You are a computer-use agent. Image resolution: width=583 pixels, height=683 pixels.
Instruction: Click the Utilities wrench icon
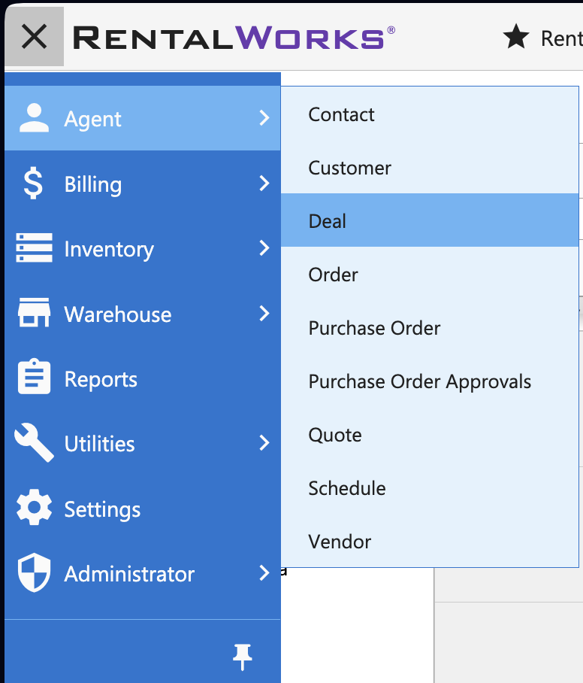(x=34, y=442)
